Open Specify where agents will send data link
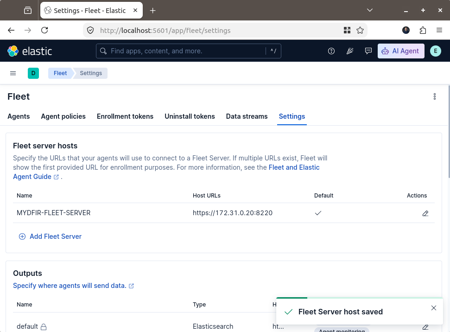Screen dimensions: 450x332 [74, 286]
